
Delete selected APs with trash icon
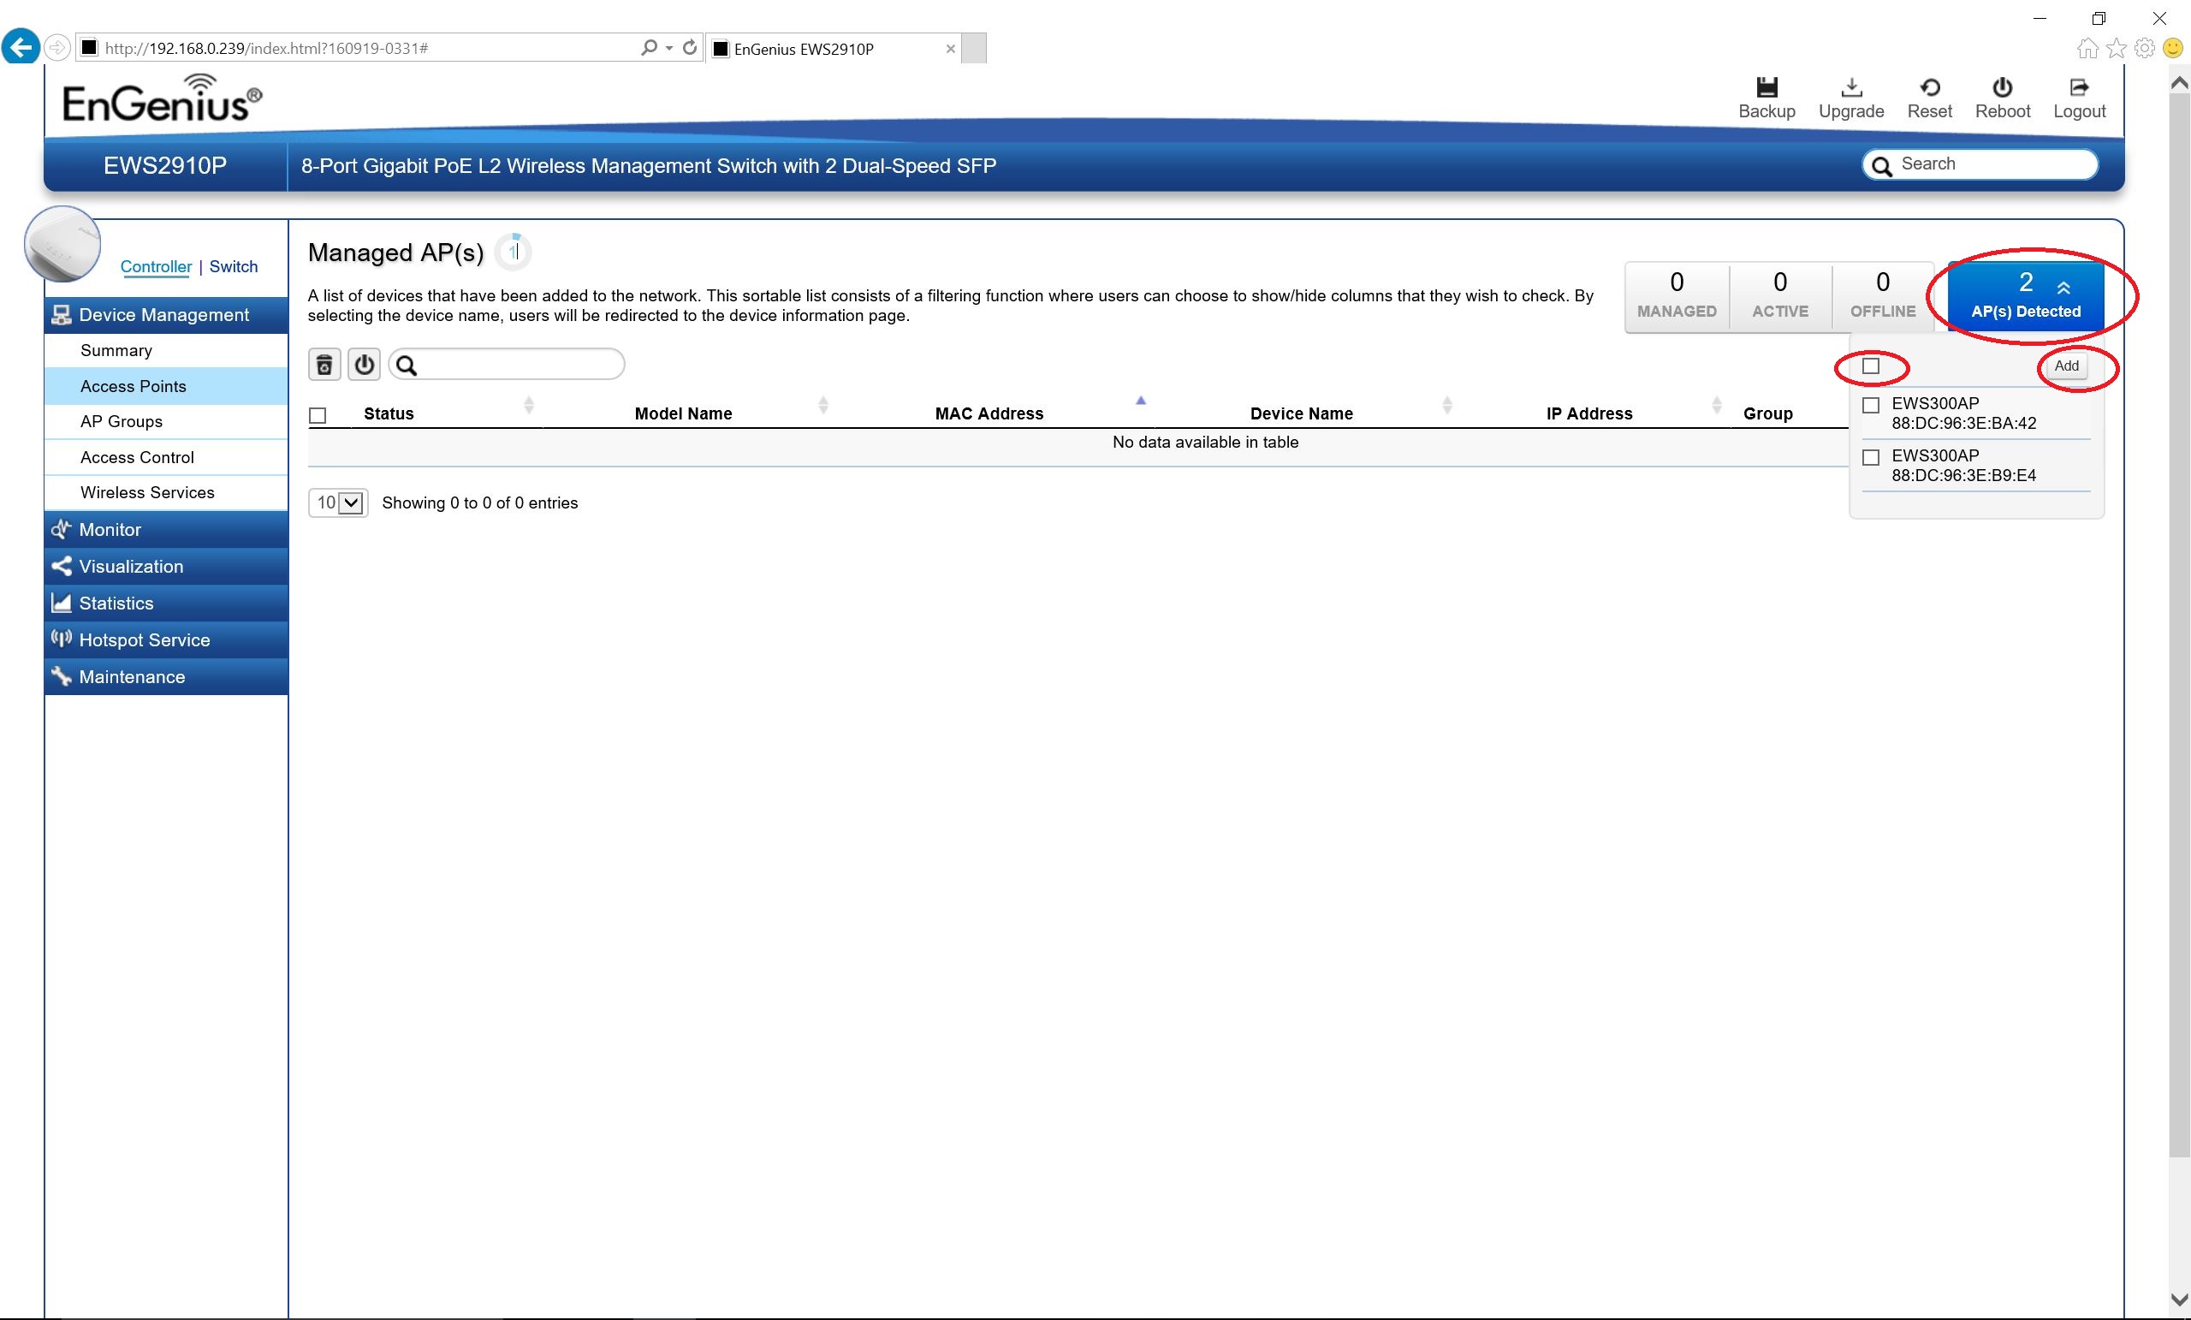(324, 365)
